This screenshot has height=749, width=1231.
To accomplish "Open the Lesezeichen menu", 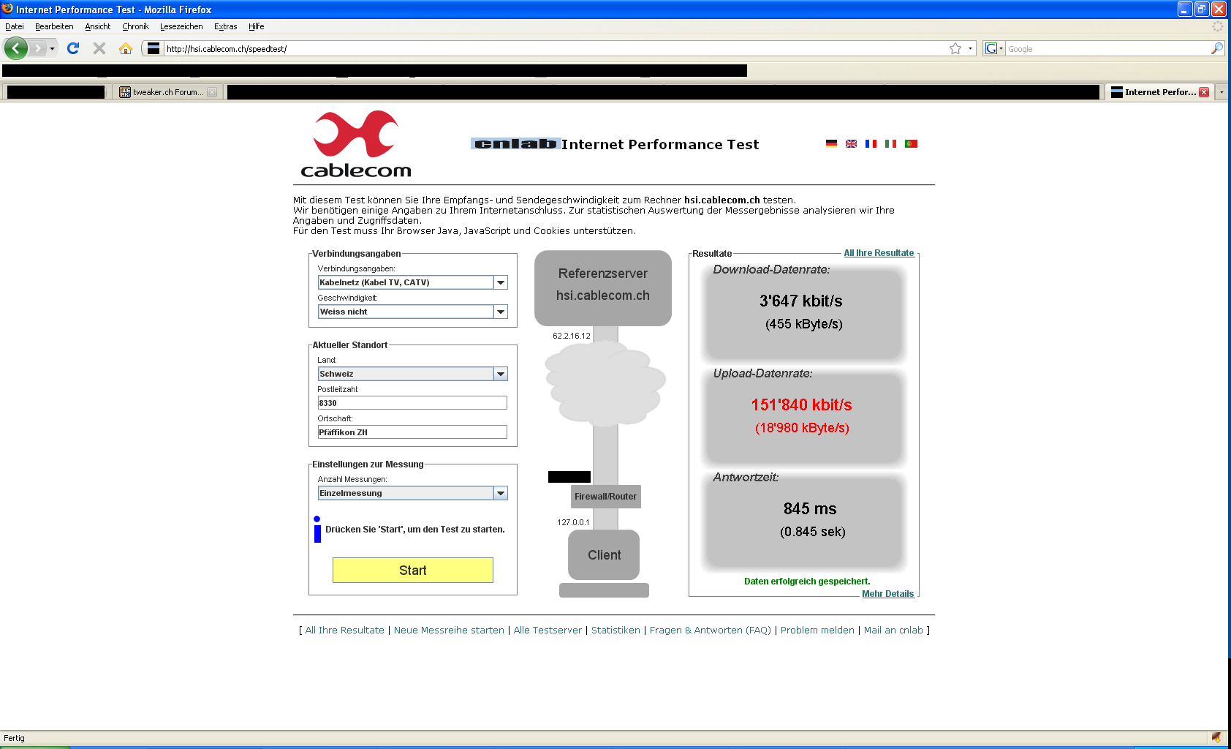I will 181,26.
